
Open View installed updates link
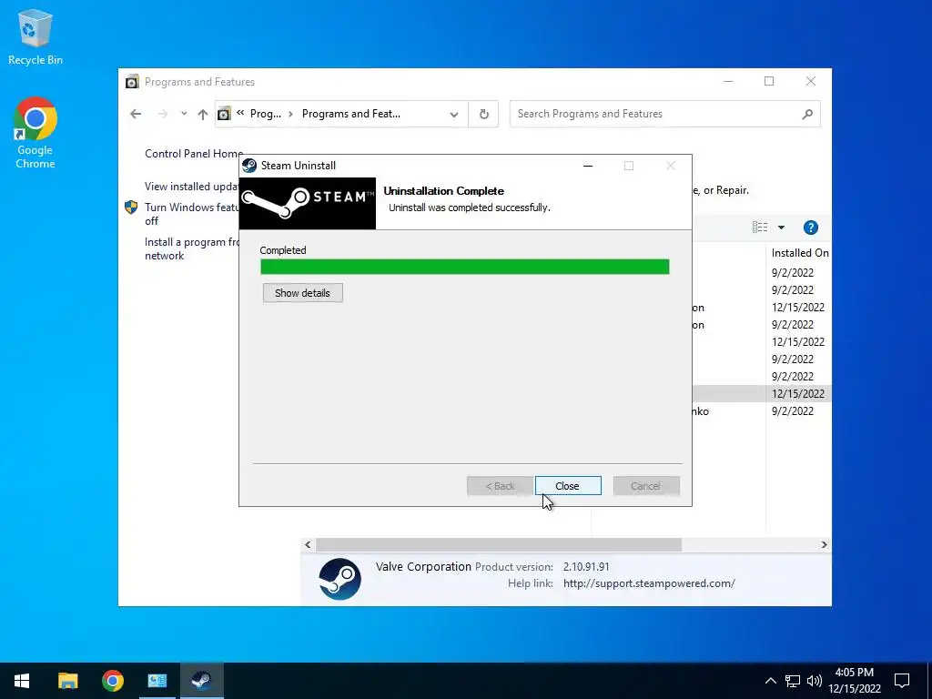click(192, 187)
